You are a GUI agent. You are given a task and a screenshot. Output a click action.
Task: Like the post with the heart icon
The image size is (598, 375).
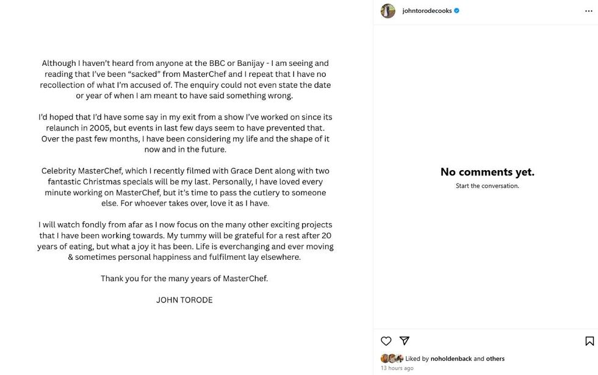pyautogui.click(x=386, y=341)
